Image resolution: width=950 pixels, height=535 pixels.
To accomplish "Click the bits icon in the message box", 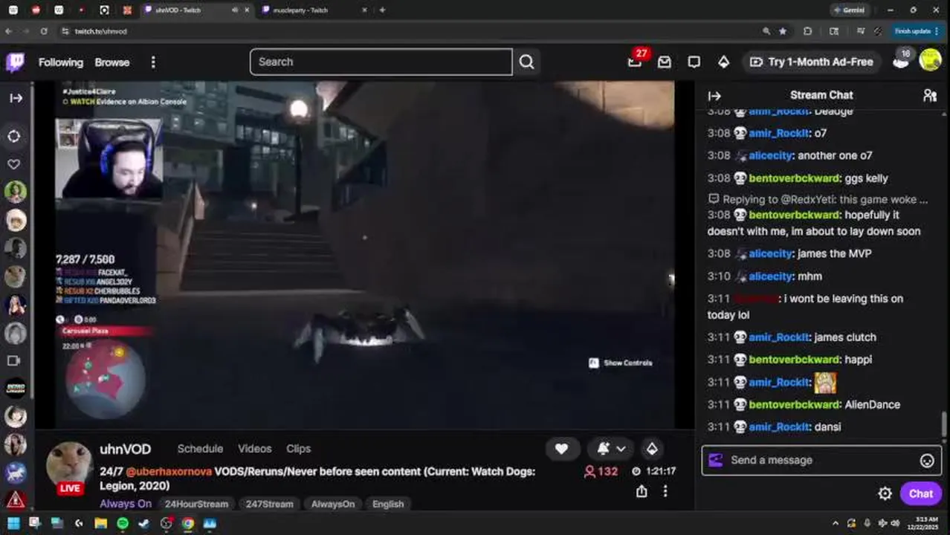I will pyautogui.click(x=716, y=460).
